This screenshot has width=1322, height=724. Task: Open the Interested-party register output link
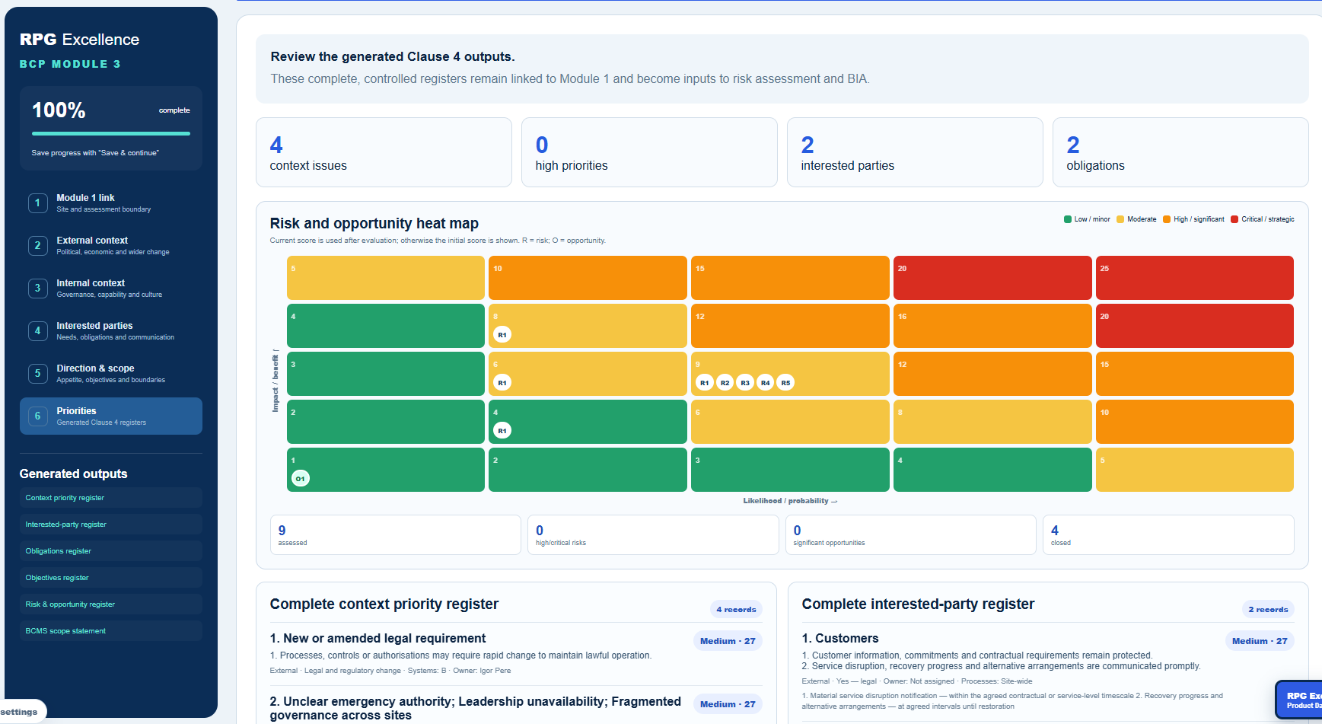[x=111, y=524]
